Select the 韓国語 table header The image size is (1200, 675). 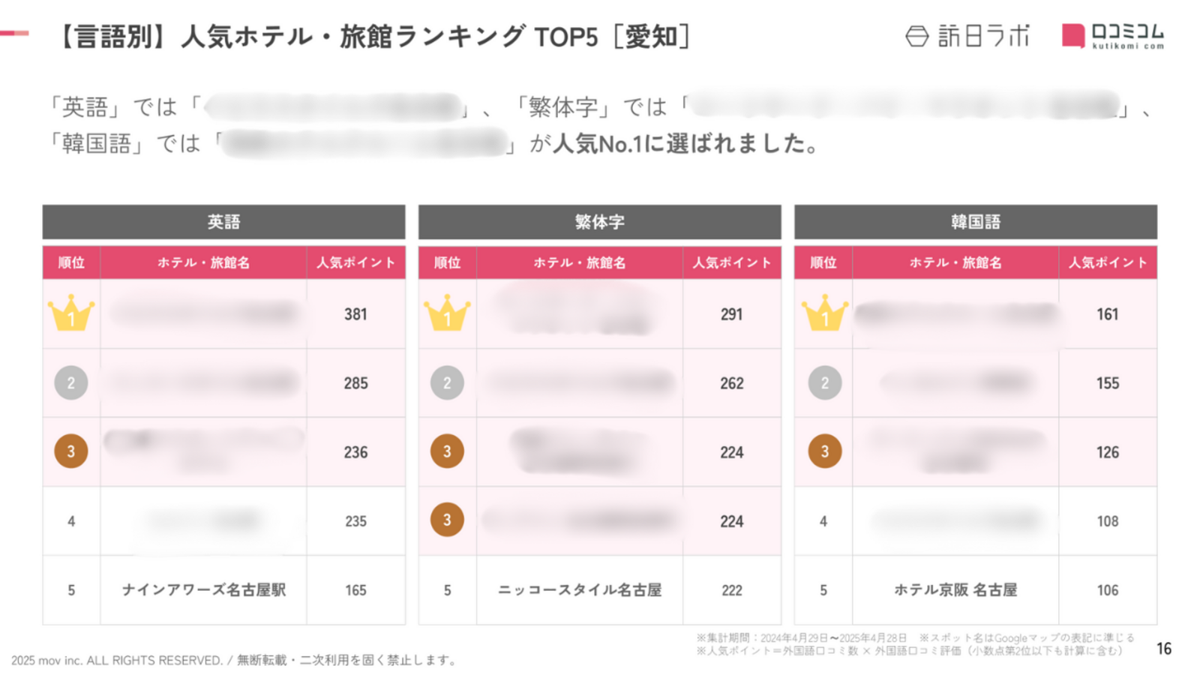pyautogui.click(x=976, y=222)
